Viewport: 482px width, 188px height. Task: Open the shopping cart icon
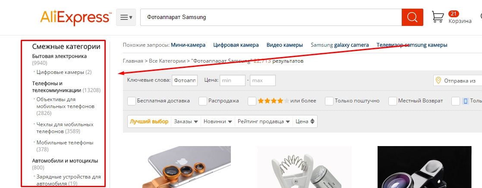[438, 17]
